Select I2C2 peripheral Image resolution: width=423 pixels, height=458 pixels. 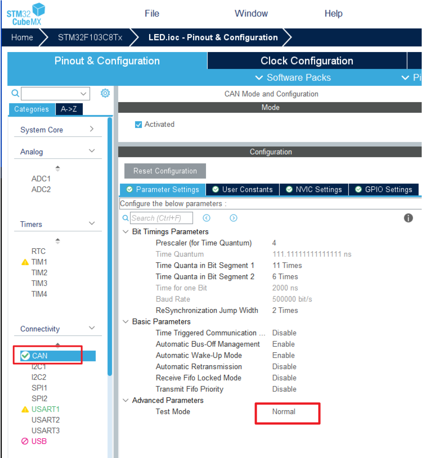pyautogui.click(x=39, y=377)
